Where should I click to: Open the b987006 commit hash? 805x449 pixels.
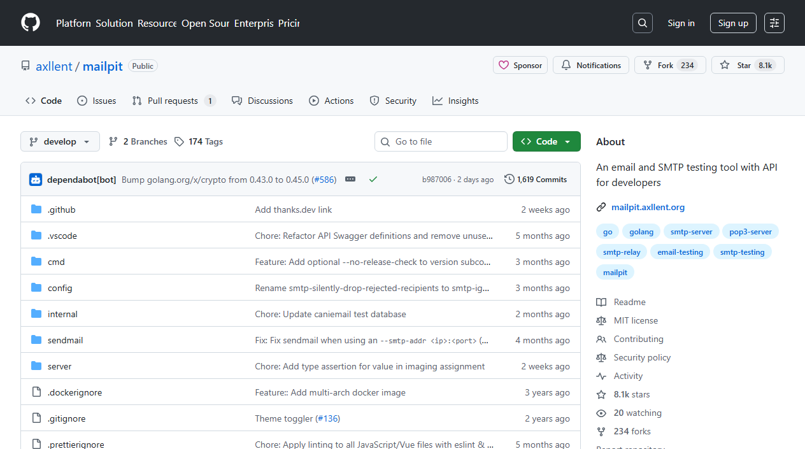[x=437, y=180]
